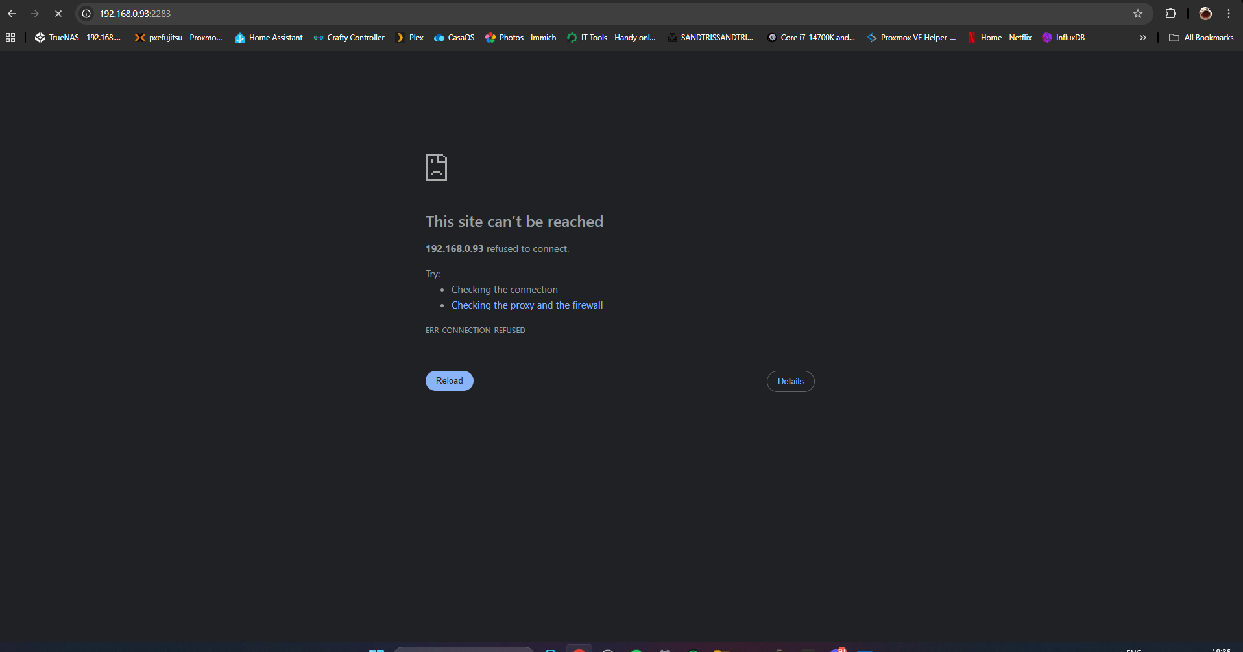
Task: Open the SANDTRISSANDTRI bookmark
Action: [x=710, y=38]
